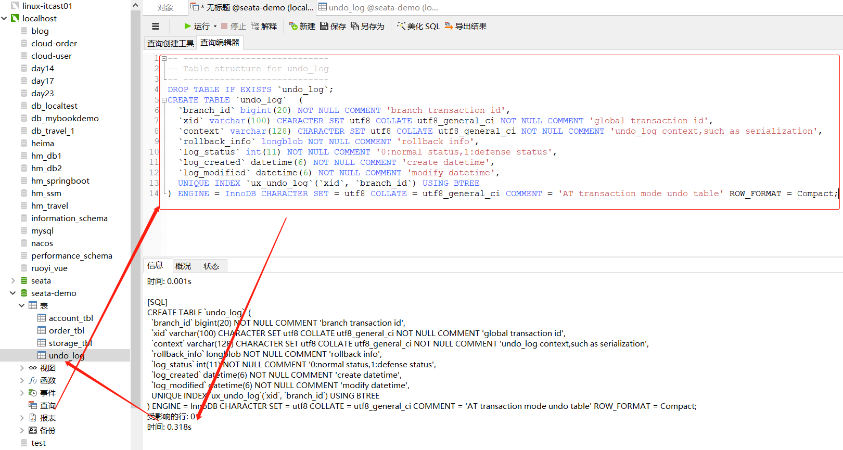Expand the 函数 (functions) node

(22, 380)
